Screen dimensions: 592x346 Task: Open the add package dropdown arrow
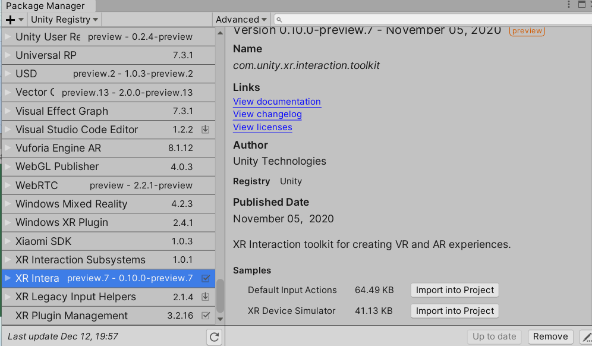coord(21,20)
